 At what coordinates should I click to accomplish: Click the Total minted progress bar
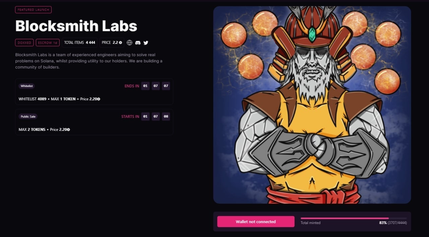coord(354,218)
